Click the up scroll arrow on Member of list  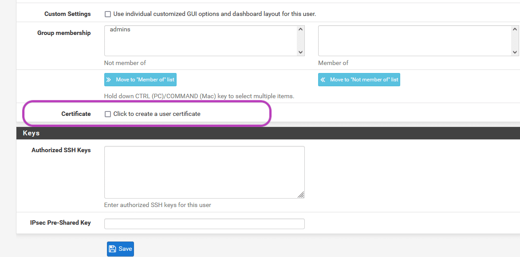click(x=515, y=28)
